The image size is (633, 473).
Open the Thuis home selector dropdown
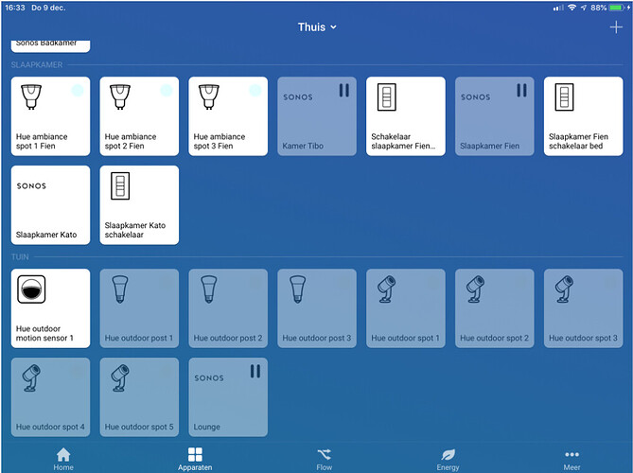(317, 27)
